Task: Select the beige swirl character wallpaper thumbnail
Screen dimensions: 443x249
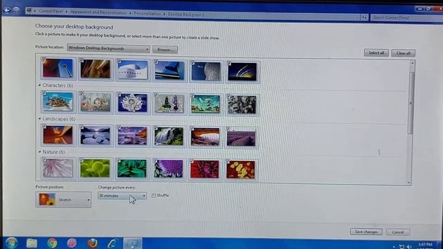Action: (x=96, y=102)
